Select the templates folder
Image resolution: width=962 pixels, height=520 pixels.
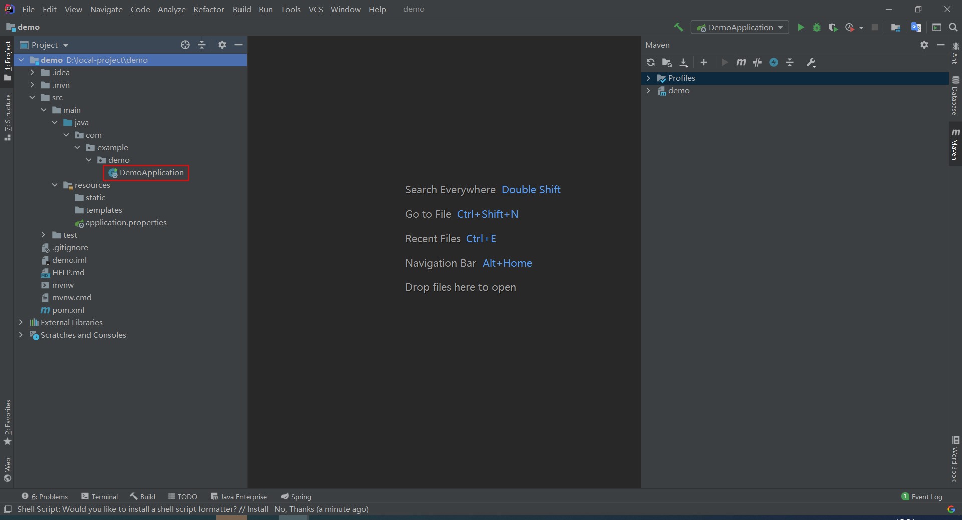point(99,210)
